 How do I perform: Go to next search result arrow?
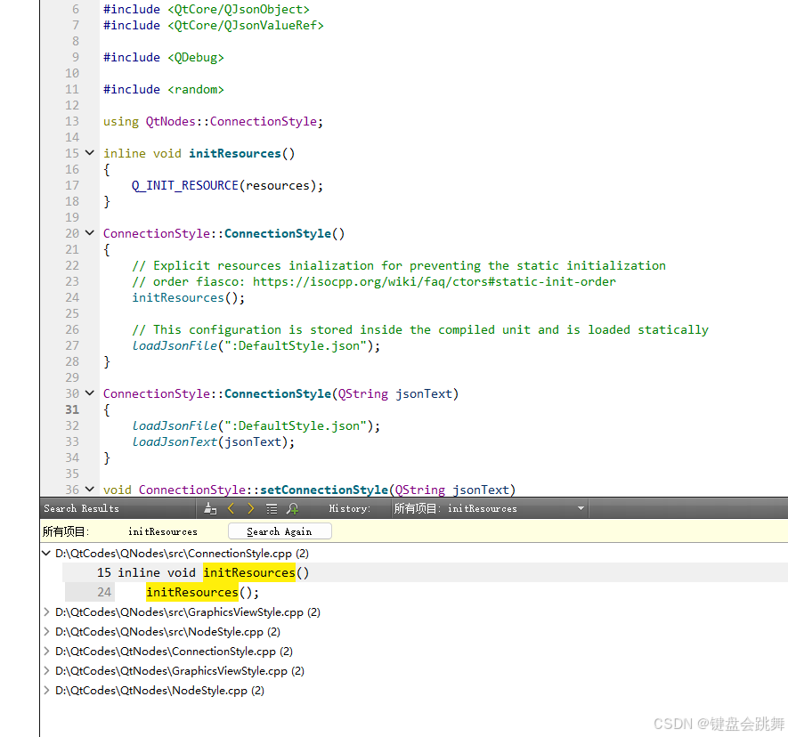point(250,509)
